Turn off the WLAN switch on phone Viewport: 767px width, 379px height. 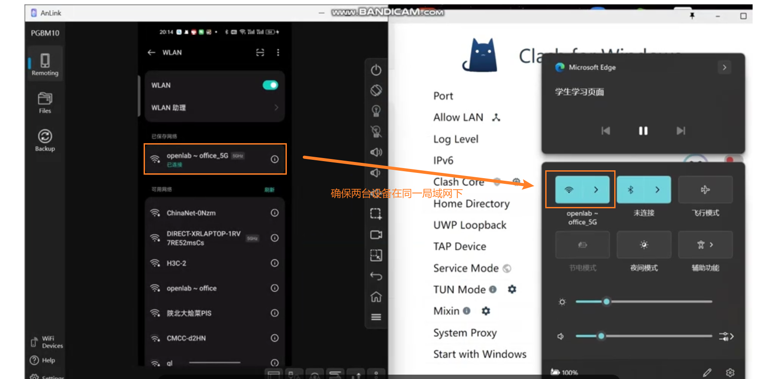tap(270, 85)
